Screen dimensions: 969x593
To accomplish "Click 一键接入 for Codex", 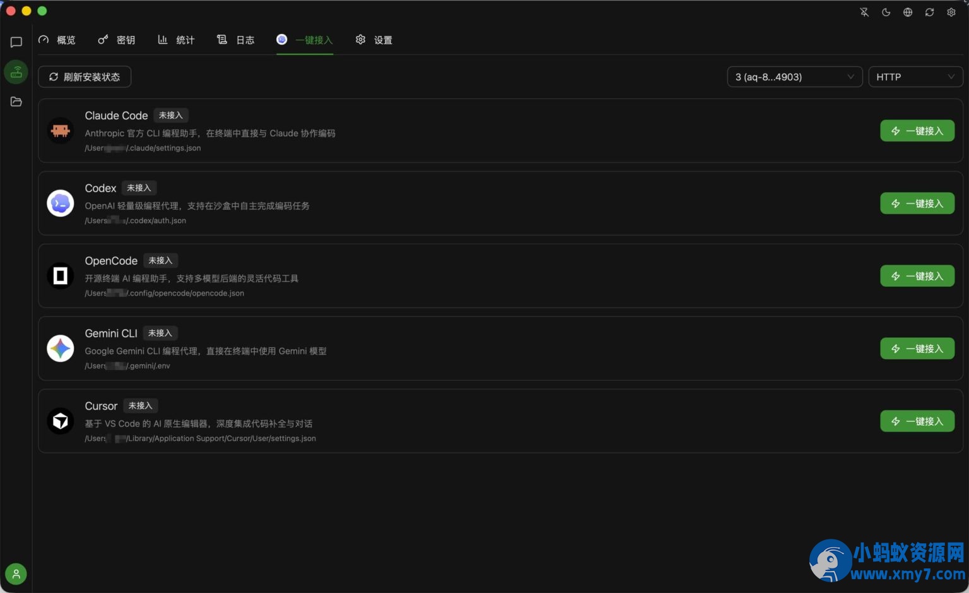I will tap(917, 204).
